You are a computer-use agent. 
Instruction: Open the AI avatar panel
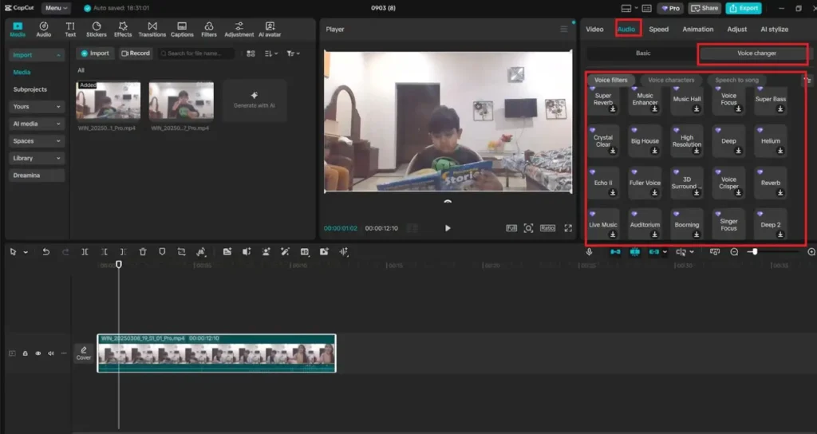tap(270, 30)
